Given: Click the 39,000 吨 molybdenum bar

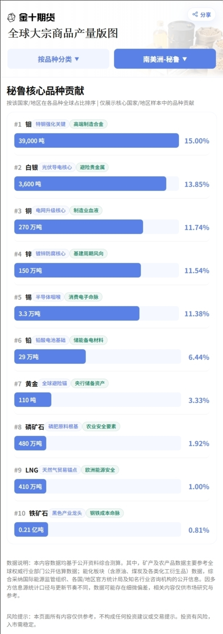Looking at the screenshot, I should coord(96,141).
